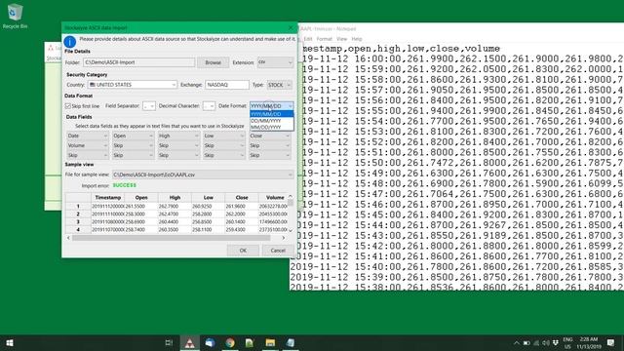
Task: Open the Action Center notifications icon
Action: coord(611,342)
